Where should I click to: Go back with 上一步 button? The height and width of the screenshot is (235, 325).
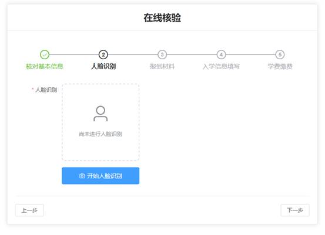point(29,210)
